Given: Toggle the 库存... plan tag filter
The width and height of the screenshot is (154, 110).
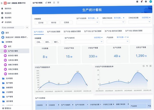Looking at the screenshot, I should (x=48, y=42).
